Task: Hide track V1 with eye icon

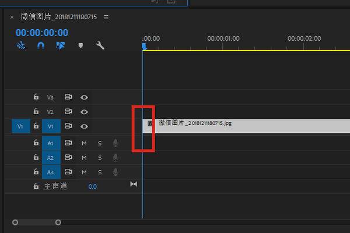Action: (84, 126)
